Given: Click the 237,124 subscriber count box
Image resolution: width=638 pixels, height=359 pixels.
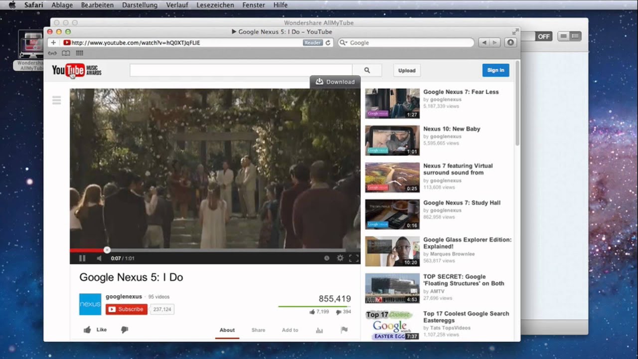Looking at the screenshot, I should click(x=162, y=310).
